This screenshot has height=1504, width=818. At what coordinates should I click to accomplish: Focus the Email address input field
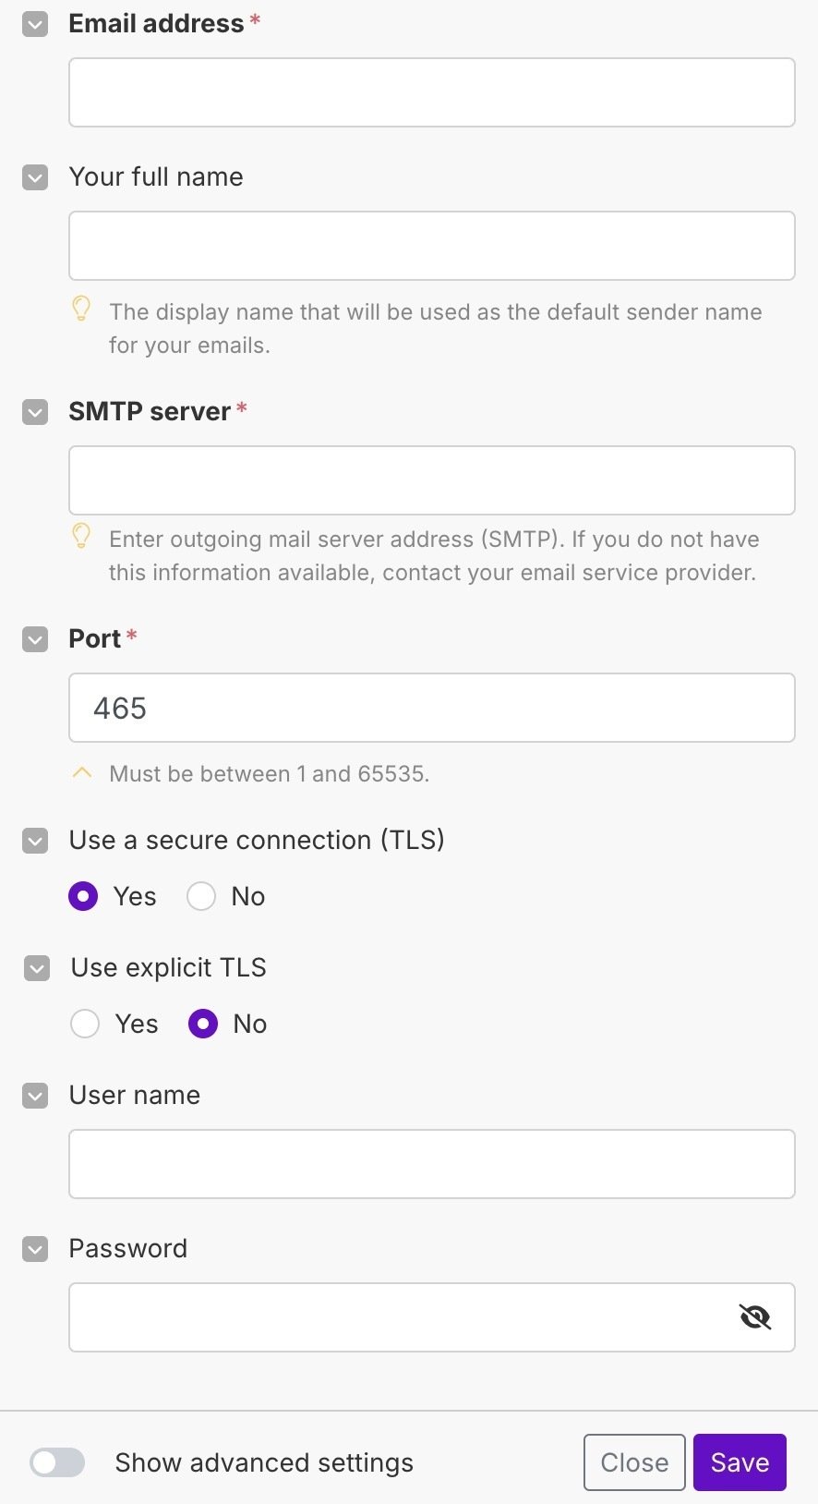click(x=432, y=92)
